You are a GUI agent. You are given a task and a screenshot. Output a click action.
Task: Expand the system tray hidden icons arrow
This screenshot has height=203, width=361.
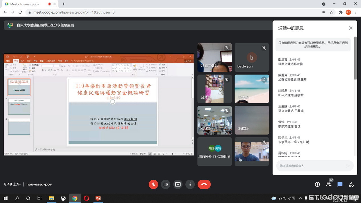click(x=300, y=198)
